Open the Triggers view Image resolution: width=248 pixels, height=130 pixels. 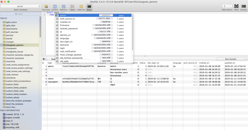tap(72, 7)
